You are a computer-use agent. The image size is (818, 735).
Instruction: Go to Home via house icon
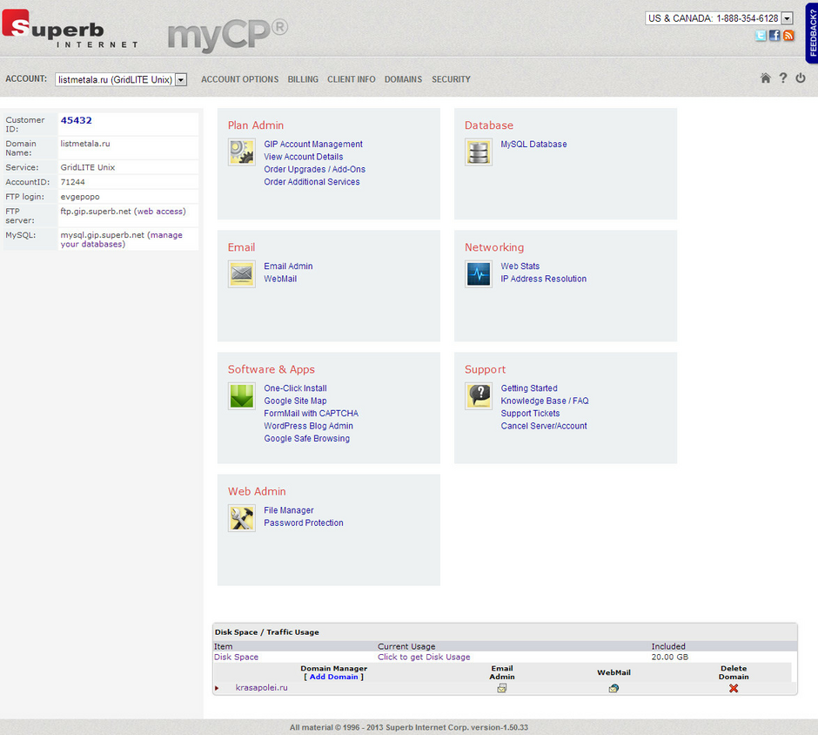click(x=765, y=78)
